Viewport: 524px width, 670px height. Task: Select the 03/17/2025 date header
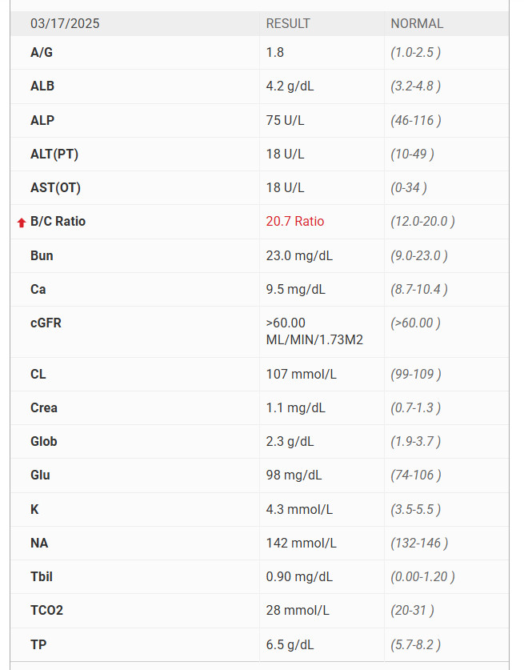click(x=65, y=23)
